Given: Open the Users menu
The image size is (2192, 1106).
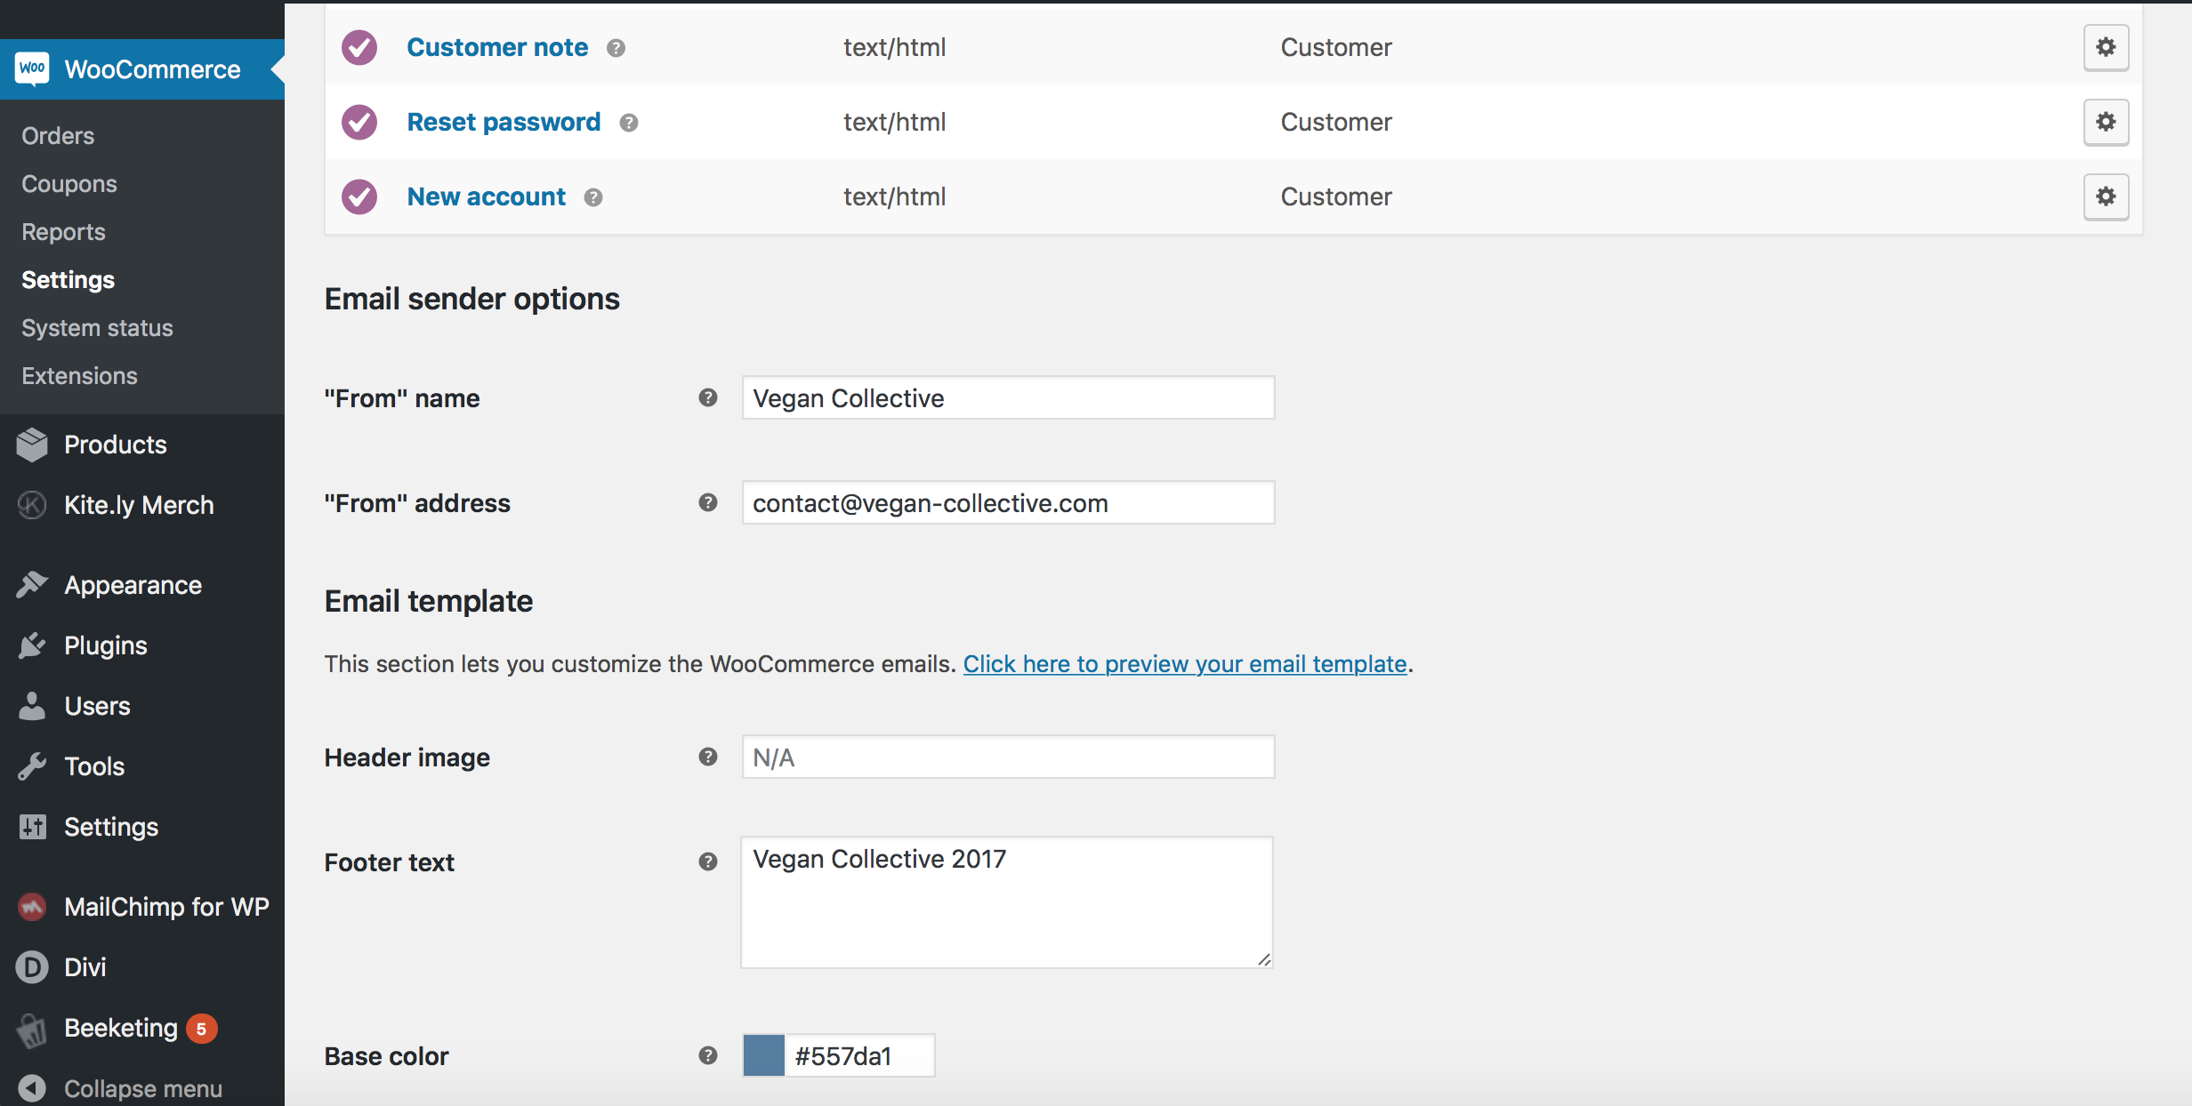Looking at the screenshot, I should (x=142, y=706).
